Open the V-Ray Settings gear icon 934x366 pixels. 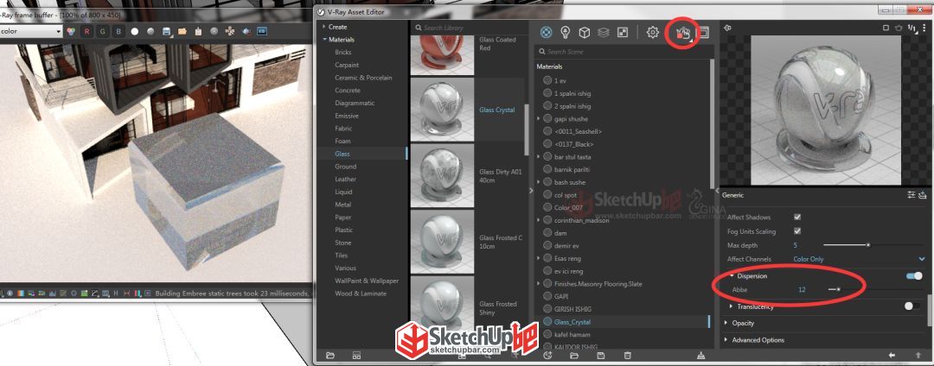[652, 33]
